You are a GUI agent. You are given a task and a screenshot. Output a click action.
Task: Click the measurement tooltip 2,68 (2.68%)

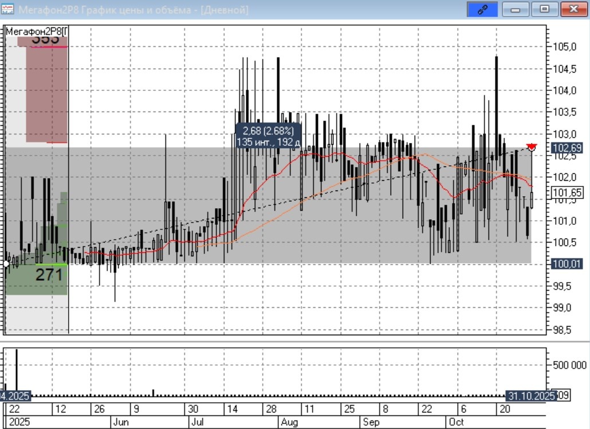[x=268, y=136]
